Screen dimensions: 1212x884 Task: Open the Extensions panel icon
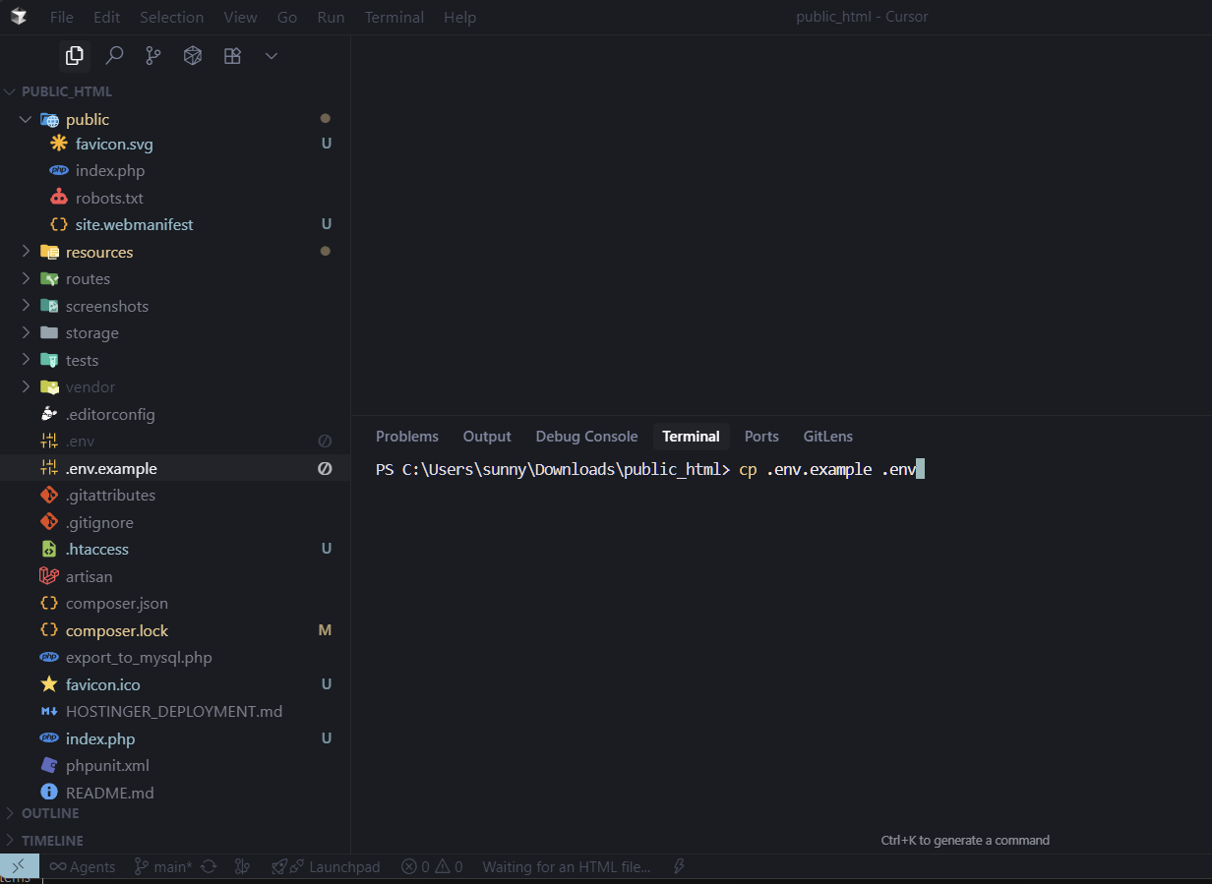click(232, 56)
